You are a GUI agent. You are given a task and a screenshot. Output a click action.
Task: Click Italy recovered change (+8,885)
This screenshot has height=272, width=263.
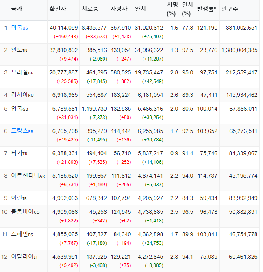pos(154,265)
